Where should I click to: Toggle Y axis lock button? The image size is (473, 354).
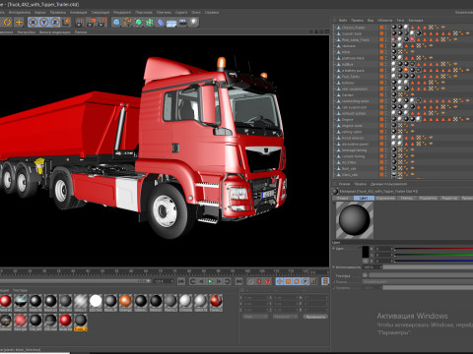point(44,23)
